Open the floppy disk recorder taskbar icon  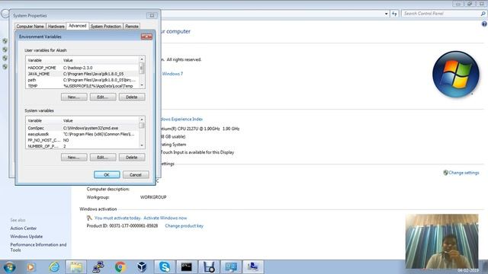click(x=209, y=267)
